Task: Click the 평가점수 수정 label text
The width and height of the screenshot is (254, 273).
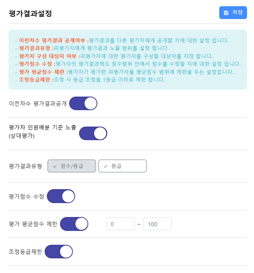Action: tap(26, 196)
